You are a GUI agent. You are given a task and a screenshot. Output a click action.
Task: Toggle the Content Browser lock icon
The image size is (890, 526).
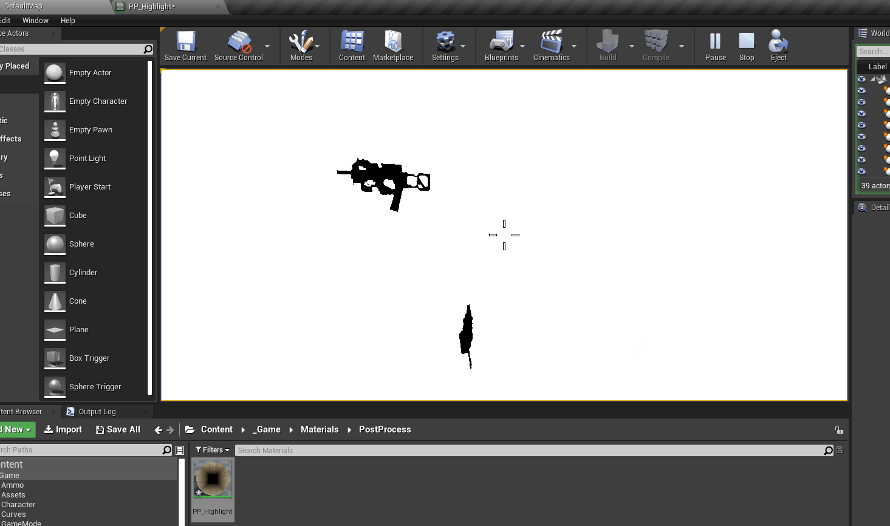pos(839,430)
